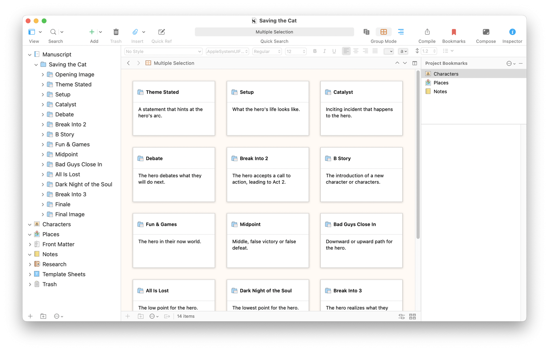Toggle the Inspector panel

click(512, 32)
